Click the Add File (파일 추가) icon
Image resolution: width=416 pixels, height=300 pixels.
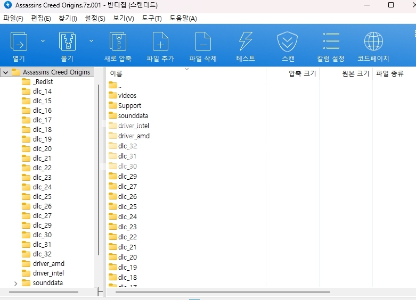pyautogui.click(x=160, y=41)
